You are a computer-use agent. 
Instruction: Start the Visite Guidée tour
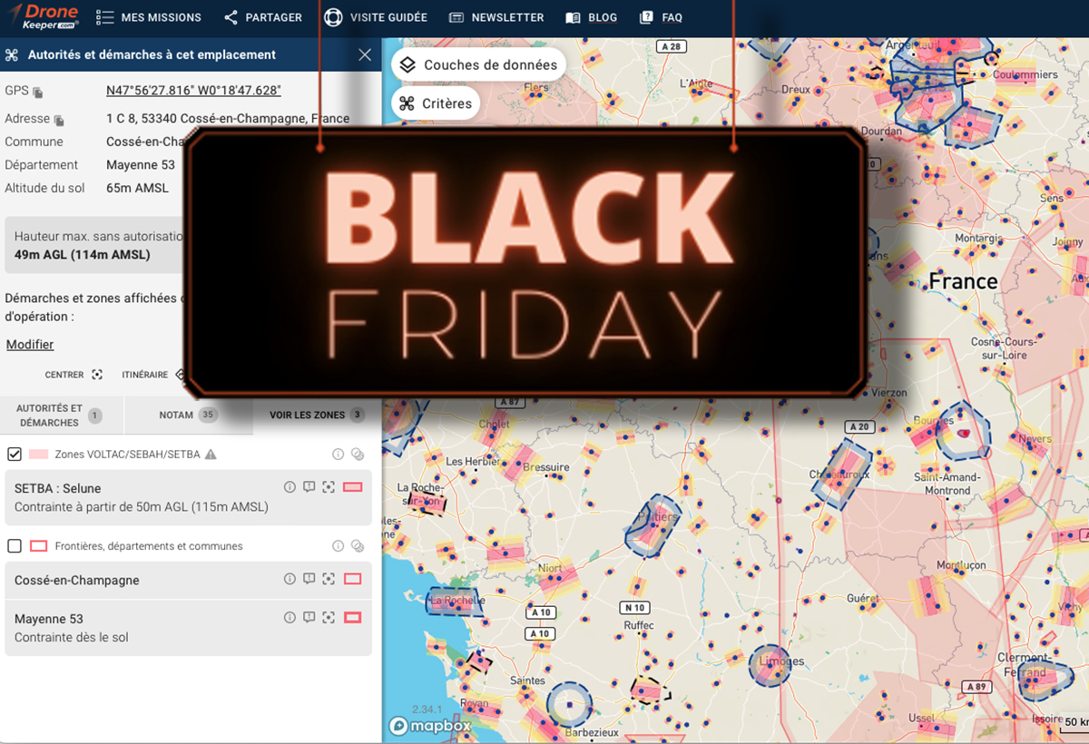click(376, 17)
